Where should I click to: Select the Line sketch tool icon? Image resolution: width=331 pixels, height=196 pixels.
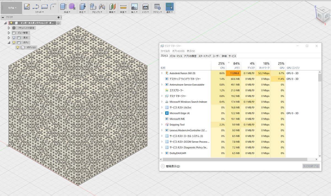point(36,7)
